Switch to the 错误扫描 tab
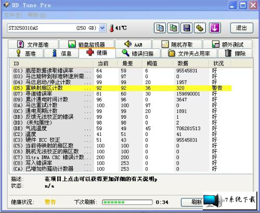260x213 pixels. 138,53
